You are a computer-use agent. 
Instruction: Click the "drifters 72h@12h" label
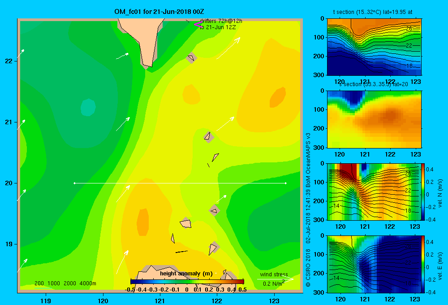pos(221,21)
